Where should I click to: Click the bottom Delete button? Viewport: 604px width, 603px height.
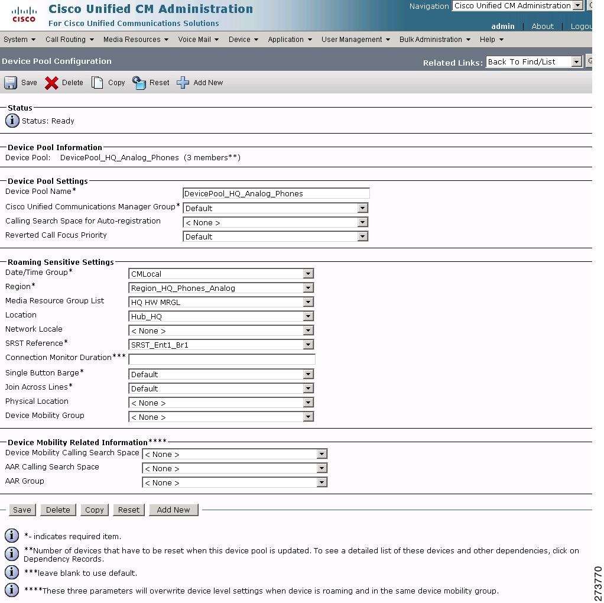[58, 510]
